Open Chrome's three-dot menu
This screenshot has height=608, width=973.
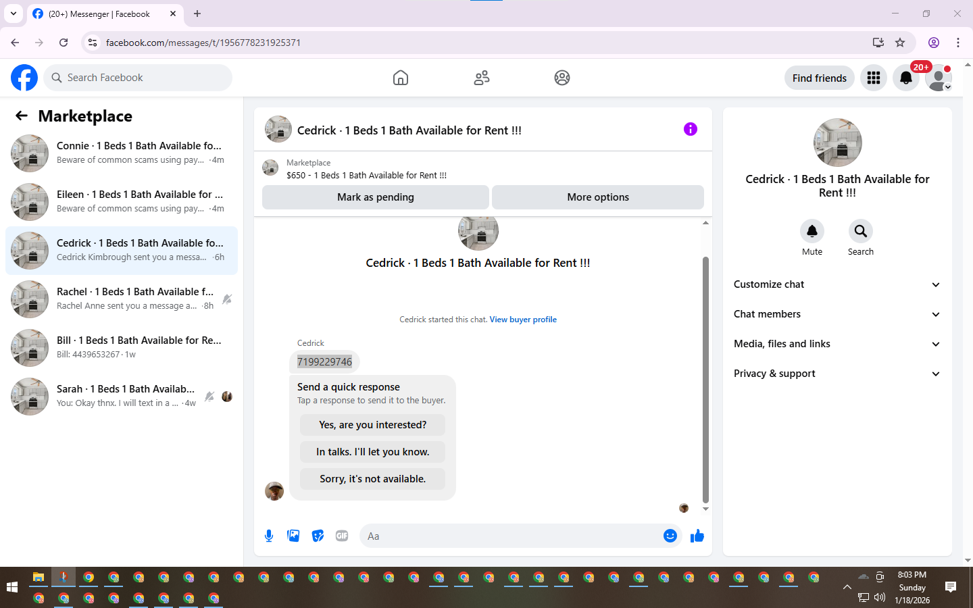(x=958, y=43)
